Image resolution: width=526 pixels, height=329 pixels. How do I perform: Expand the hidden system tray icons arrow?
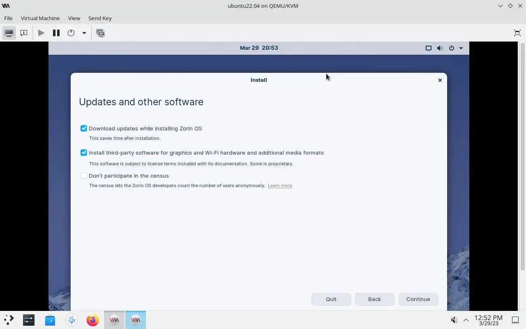tap(466, 320)
